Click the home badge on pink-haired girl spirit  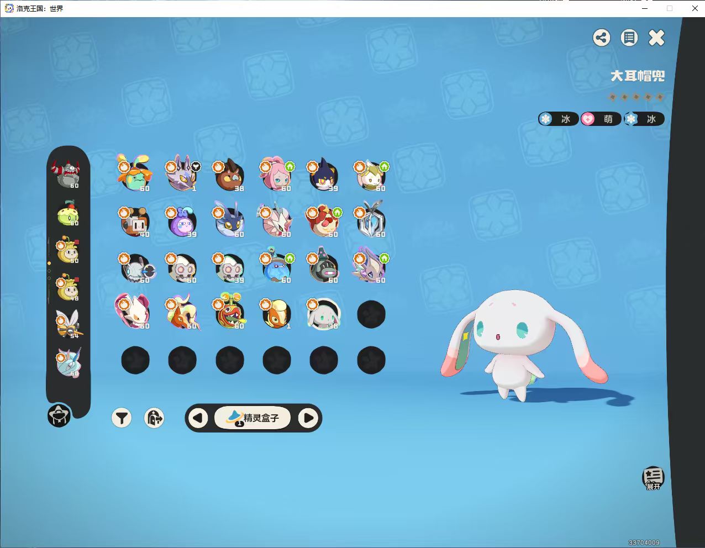[x=290, y=166]
